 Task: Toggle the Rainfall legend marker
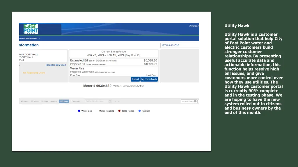139,111
